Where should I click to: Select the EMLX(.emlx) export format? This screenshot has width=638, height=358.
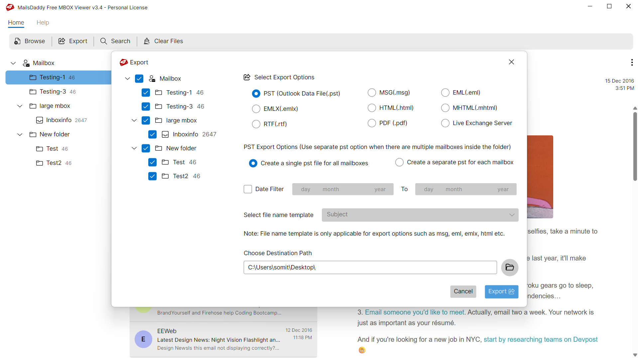click(x=256, y=109)
